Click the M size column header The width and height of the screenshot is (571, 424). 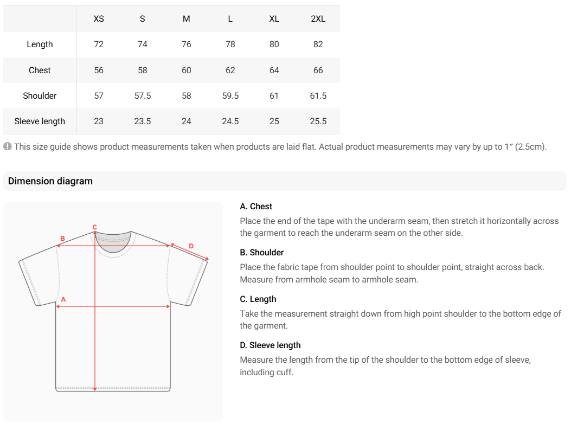tap(186, 19)
